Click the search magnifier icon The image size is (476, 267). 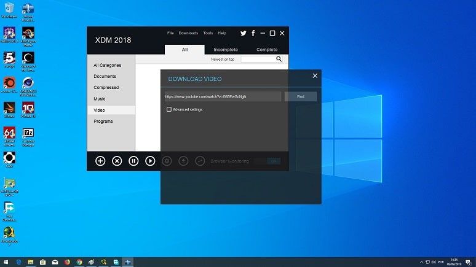pyautogui.click(x=279, y=59)
